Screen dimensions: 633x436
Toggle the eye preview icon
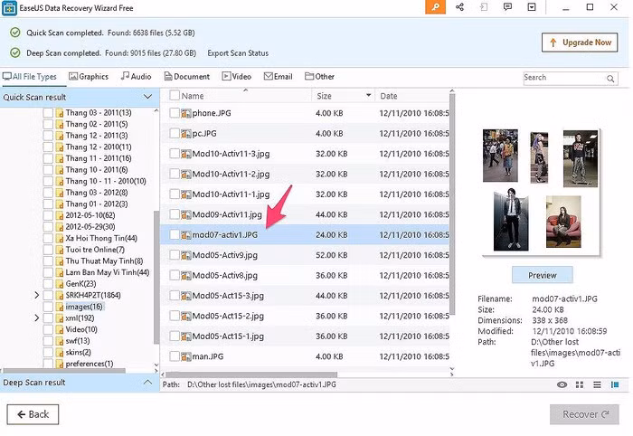[562, 384]
